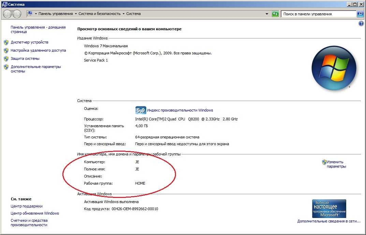Click the shield icon beside Диспетчер устройств
The height and width of the screenshot is (235, 366).
[6, 43]
